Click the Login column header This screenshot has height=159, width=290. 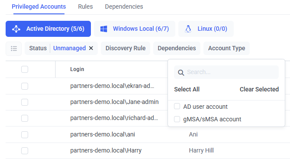77,69
